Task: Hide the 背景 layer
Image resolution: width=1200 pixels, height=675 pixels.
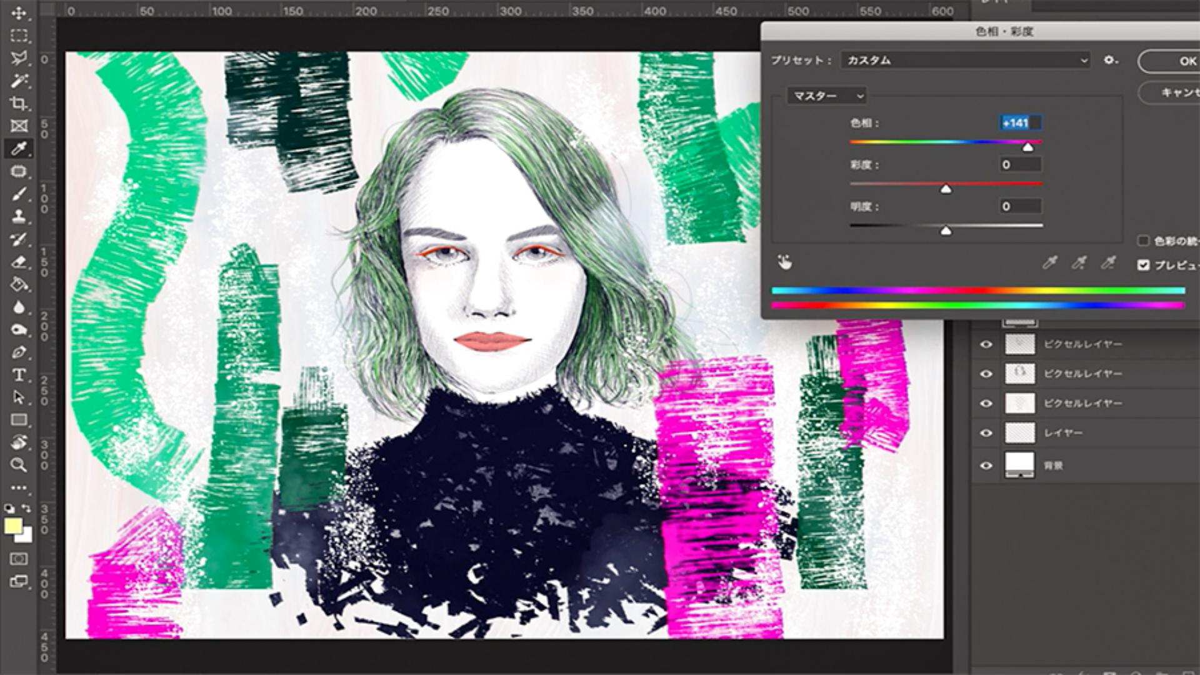Action: [986, 466]
